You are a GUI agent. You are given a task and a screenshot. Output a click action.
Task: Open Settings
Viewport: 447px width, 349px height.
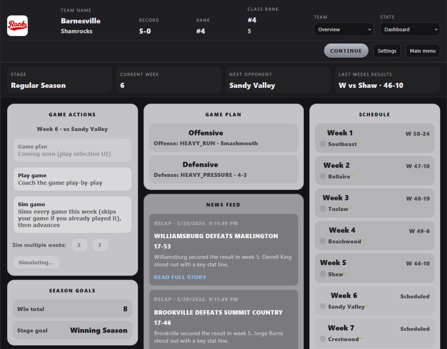click(387, 51)
